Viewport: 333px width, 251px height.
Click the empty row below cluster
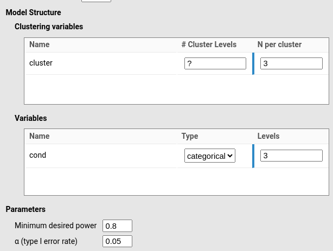tap(176, 89)
